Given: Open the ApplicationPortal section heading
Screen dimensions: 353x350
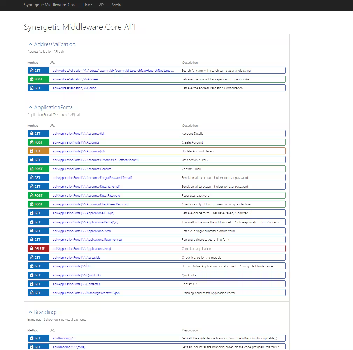Looking at the screenshot, I should click(54, 107).
